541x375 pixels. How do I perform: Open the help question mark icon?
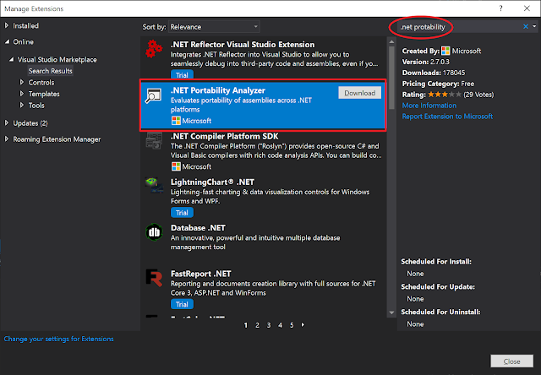(500, 8)
